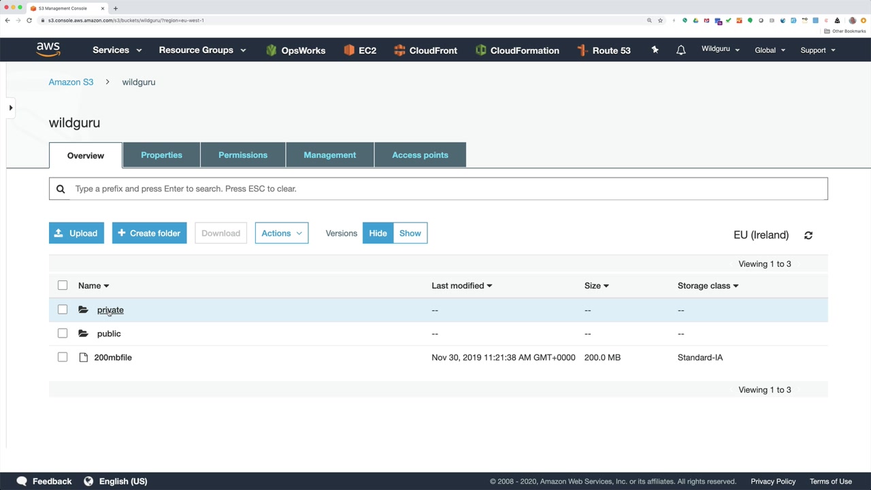Check the box for the private folder

(63, 310)
